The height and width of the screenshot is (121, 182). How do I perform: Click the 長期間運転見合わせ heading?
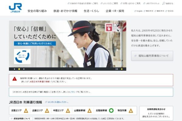(x=156, y=109)
